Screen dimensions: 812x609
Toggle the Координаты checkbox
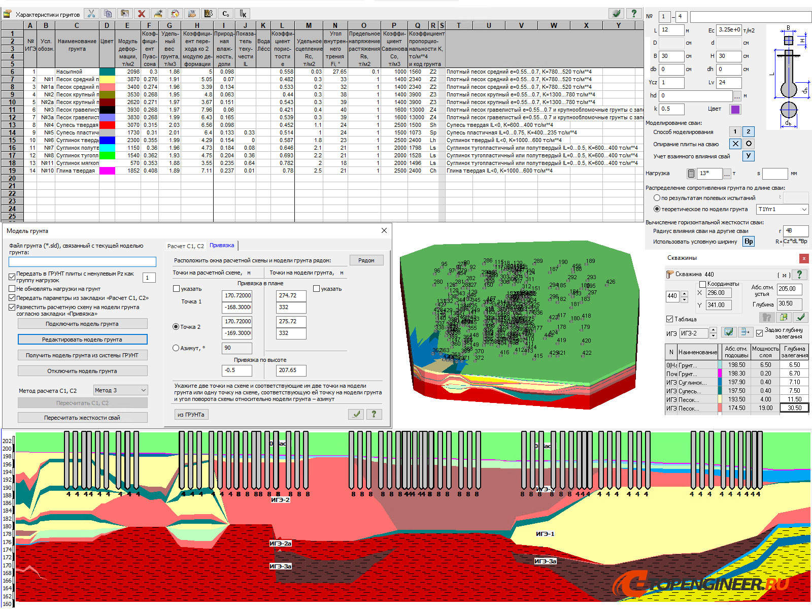(703, 284)
